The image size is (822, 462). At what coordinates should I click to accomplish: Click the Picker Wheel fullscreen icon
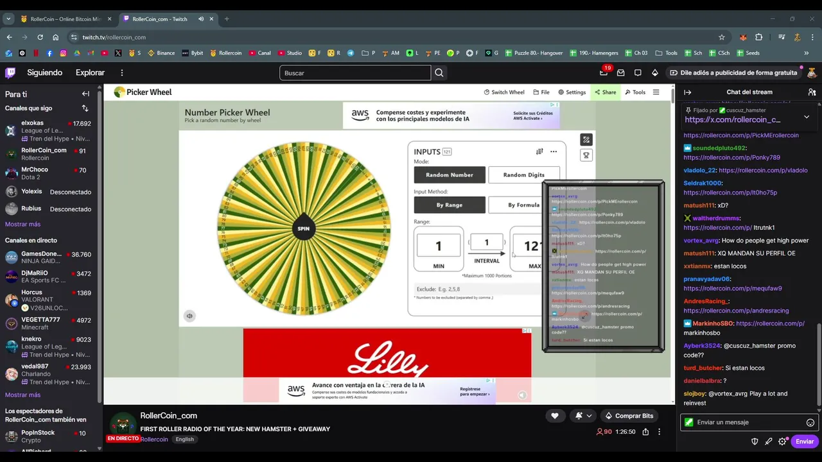pyautogui.click(x=586, y=139)
